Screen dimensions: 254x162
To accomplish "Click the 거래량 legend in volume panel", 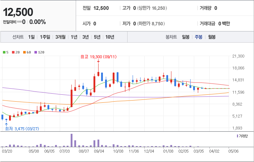I will coord(242,136).
